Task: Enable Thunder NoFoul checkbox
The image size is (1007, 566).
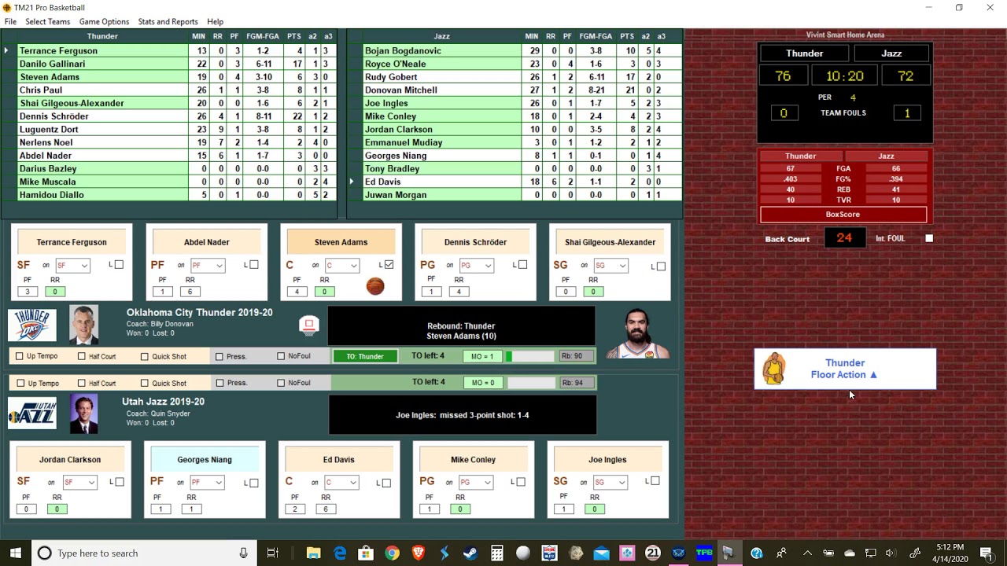Action: pyautogui.click(x=281, y=357)
